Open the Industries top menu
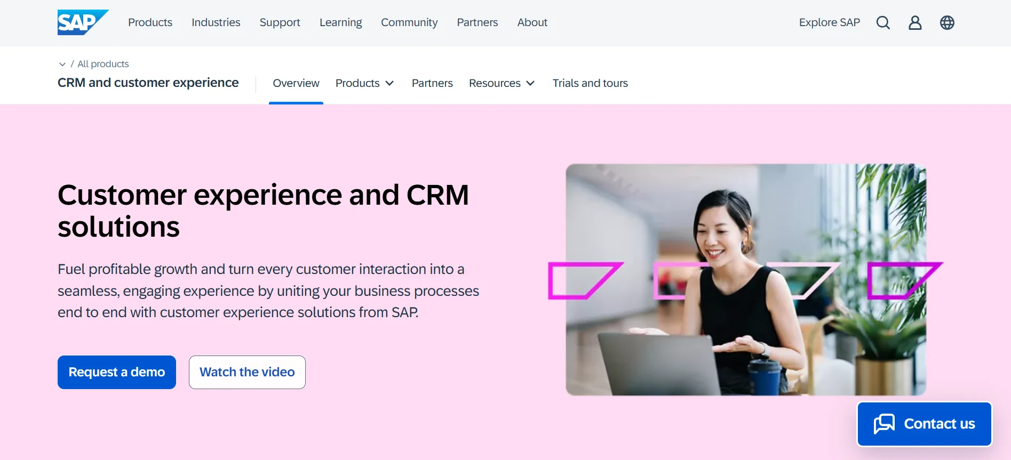The height and width of the screenshot is (460, 1011). pos(216,22)
